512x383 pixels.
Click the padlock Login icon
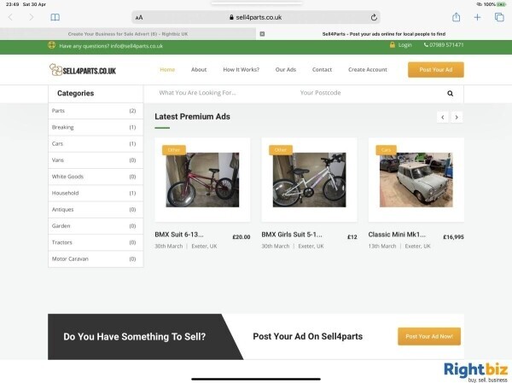[393, 44]
